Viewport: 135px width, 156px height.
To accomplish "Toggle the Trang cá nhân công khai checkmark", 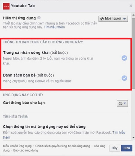I will (124, 58).
